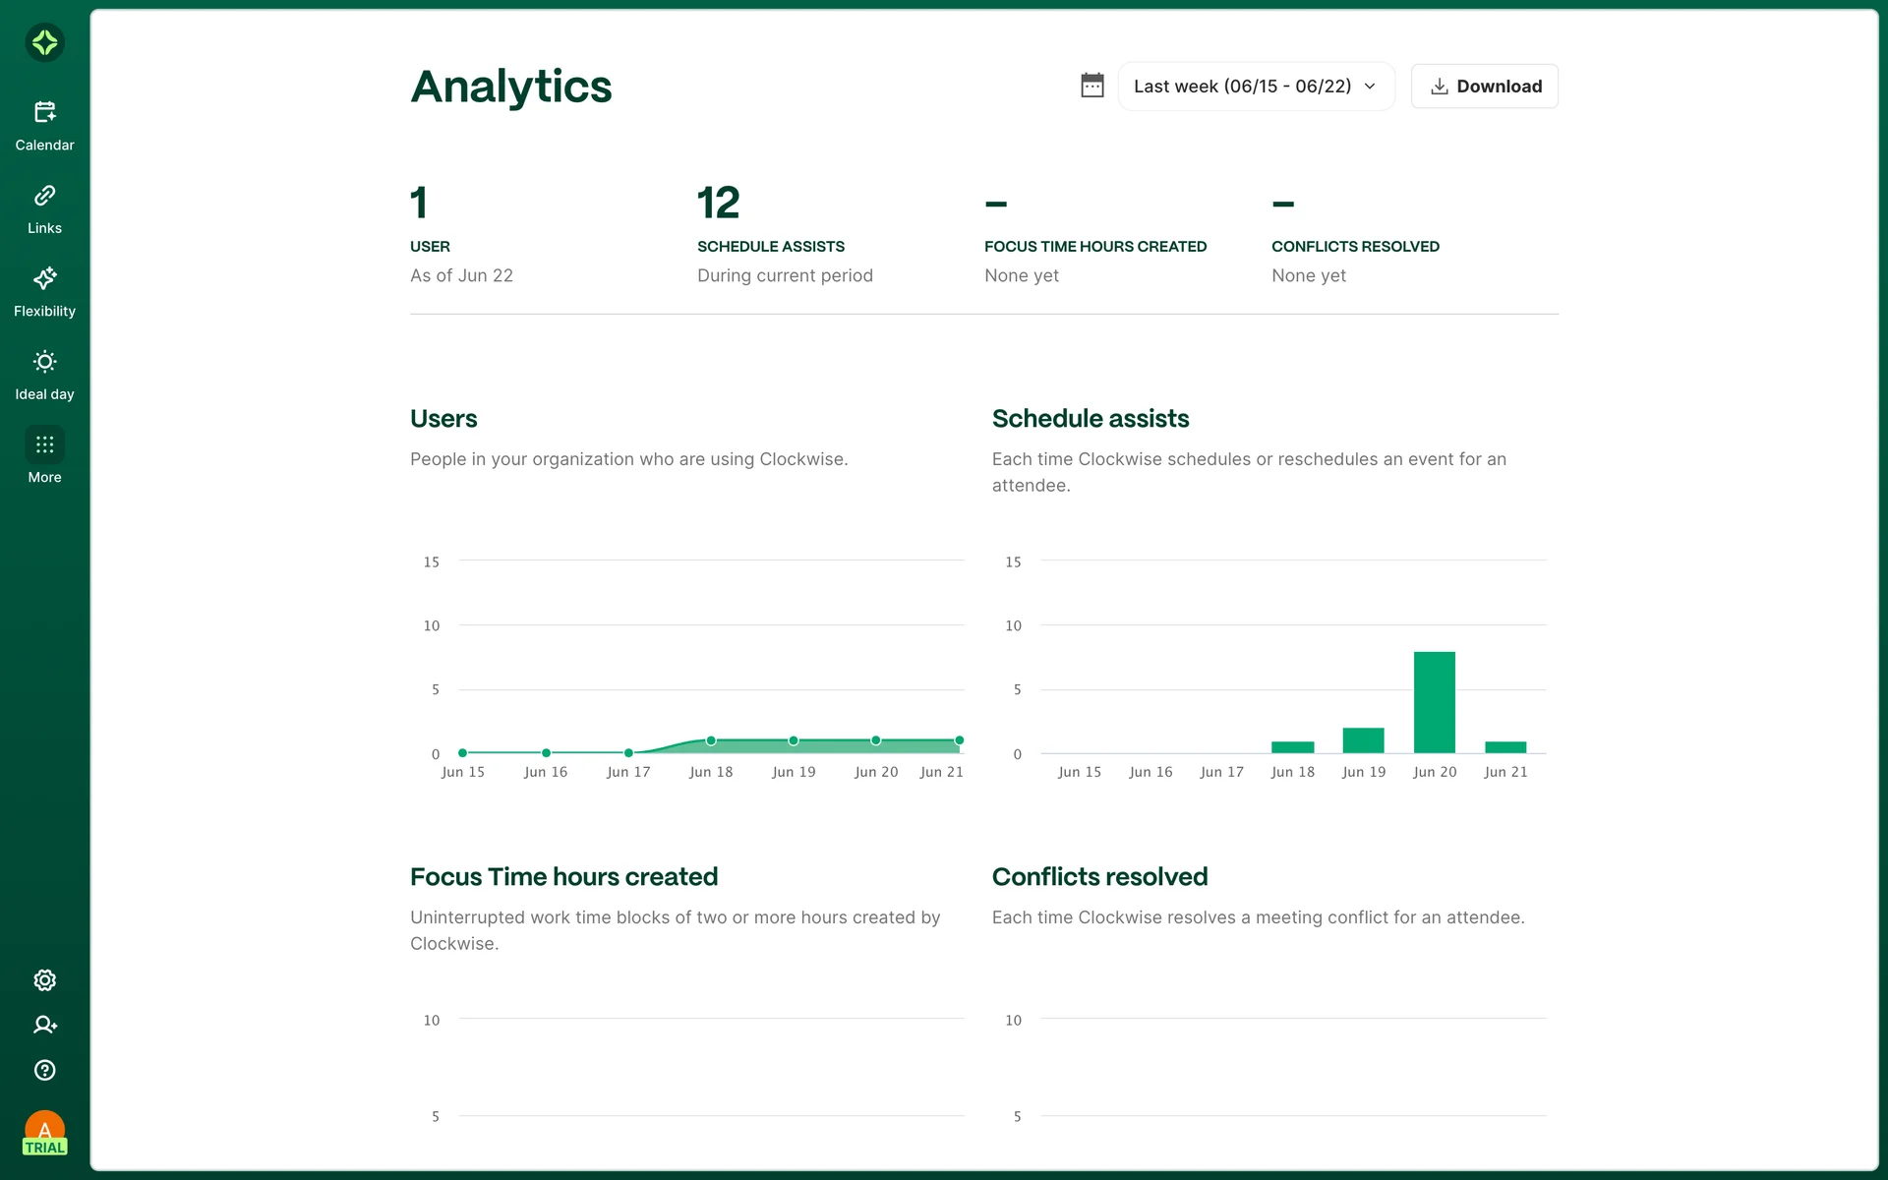Click the invite user icon
Image resolution: width=1888 pixels, height=1180 pixels.
[44, 1025]
